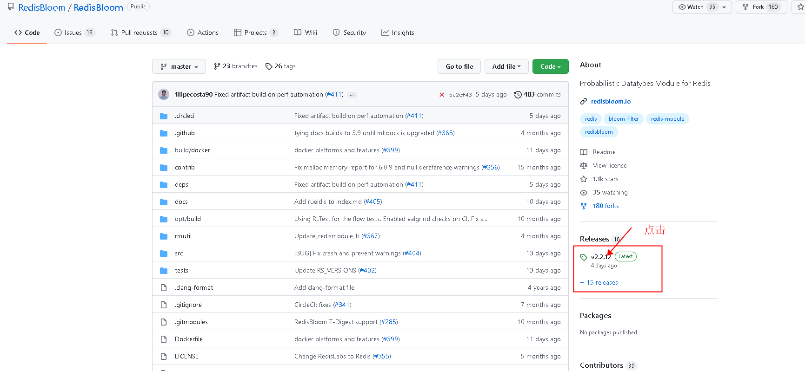This screenshot has height=371, width=805.
Task: Click the .github folder icon
Action: tap(164, 133)
